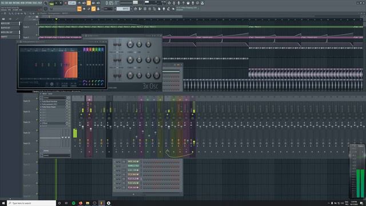Open Windows Task View
366x206 pixels.
(66, 203)
